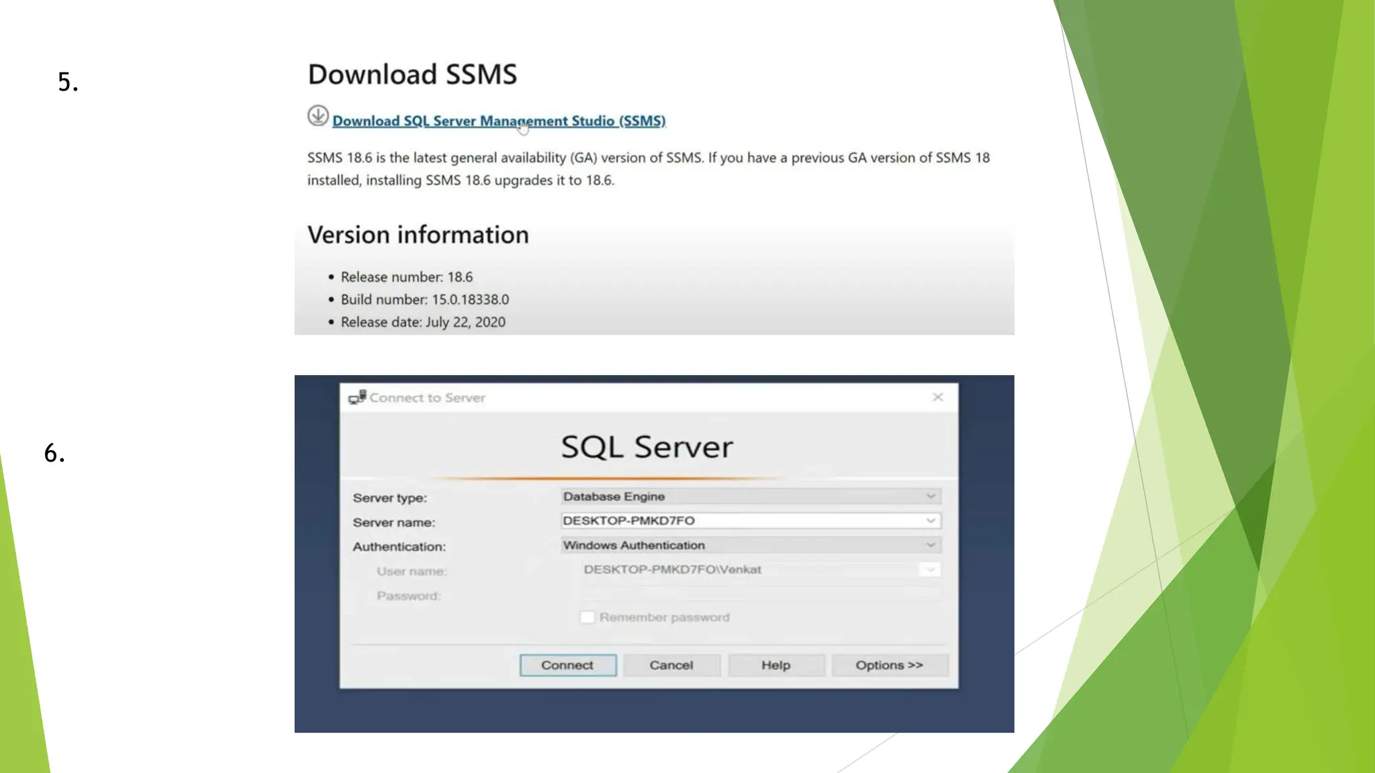Close the Connect to Server dialog
1375x773 pixels.
[x=938, y=397]
